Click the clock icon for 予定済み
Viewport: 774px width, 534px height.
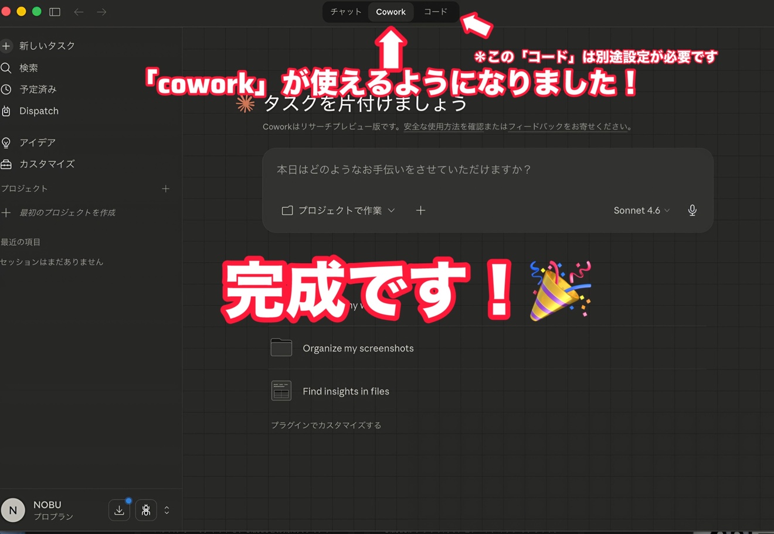click(x=6, y=90)
